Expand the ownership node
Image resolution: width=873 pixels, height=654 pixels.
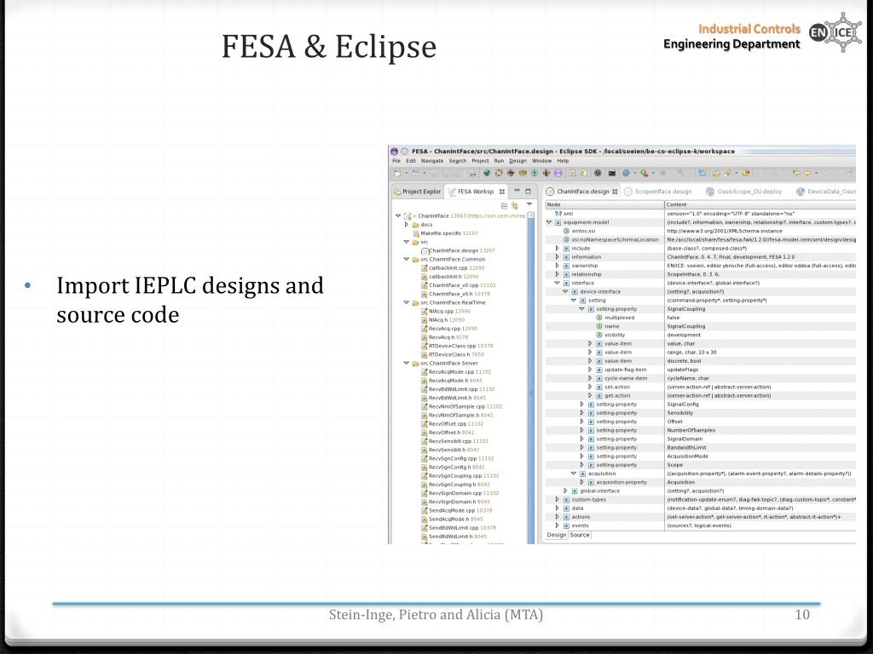click(558, 266)
